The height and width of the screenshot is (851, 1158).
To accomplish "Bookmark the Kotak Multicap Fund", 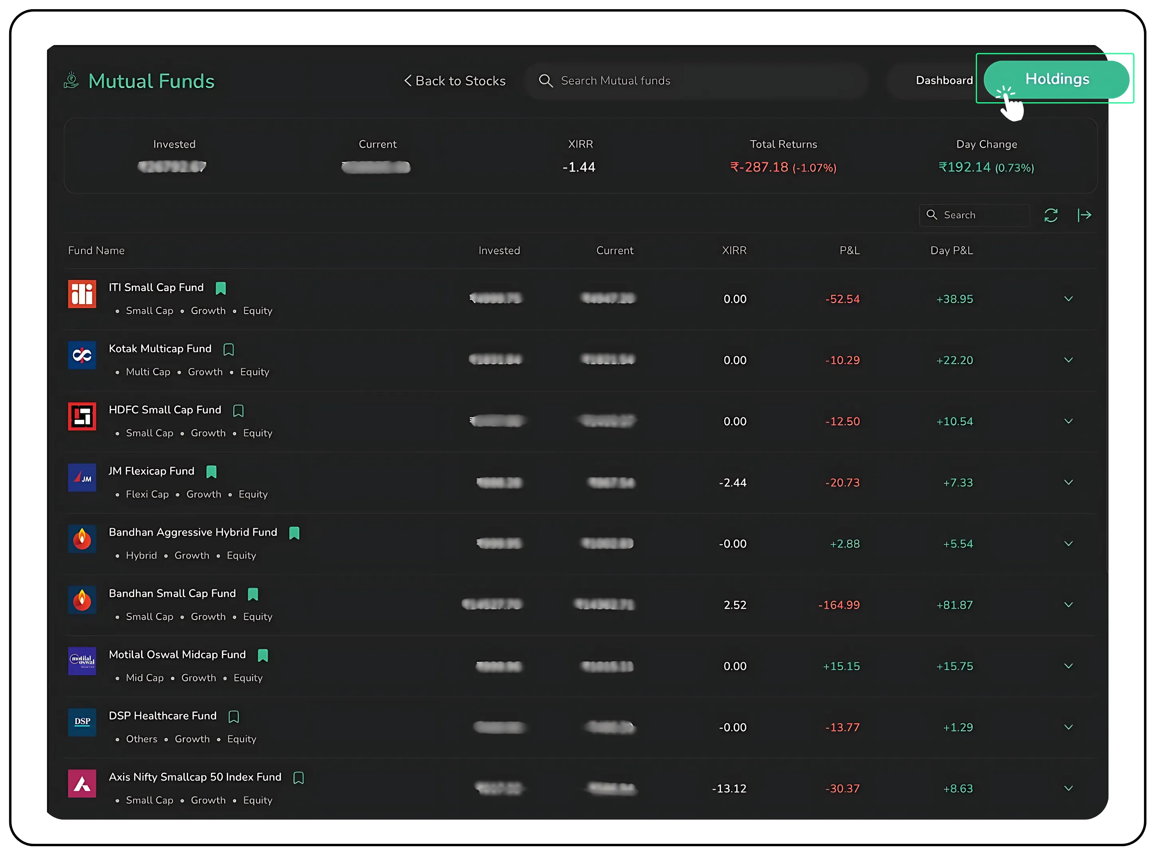I will pos(229,349).
